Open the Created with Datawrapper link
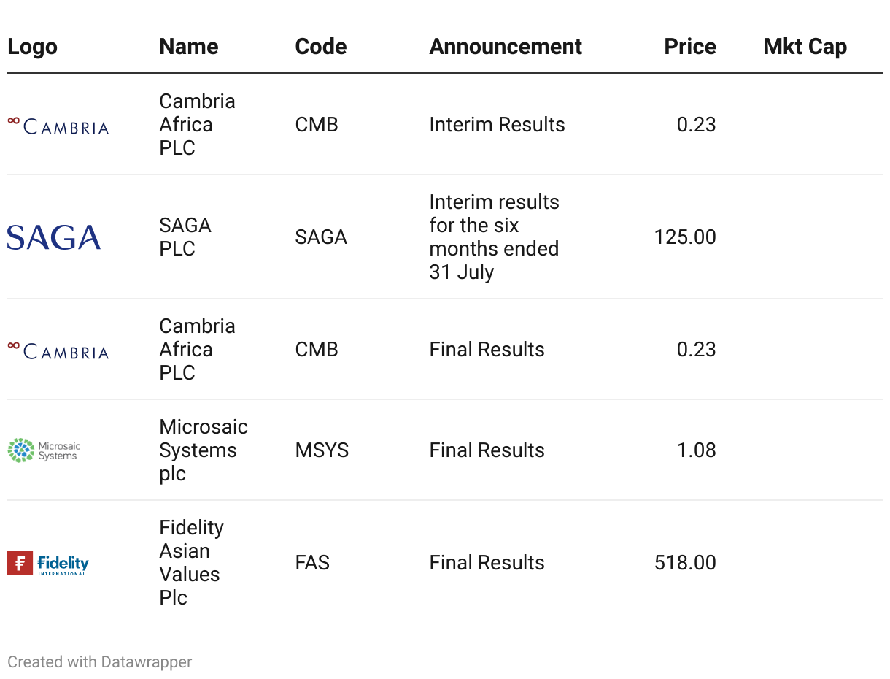The height and width of the screenshot is (679, 890). [x=100, y=662]
